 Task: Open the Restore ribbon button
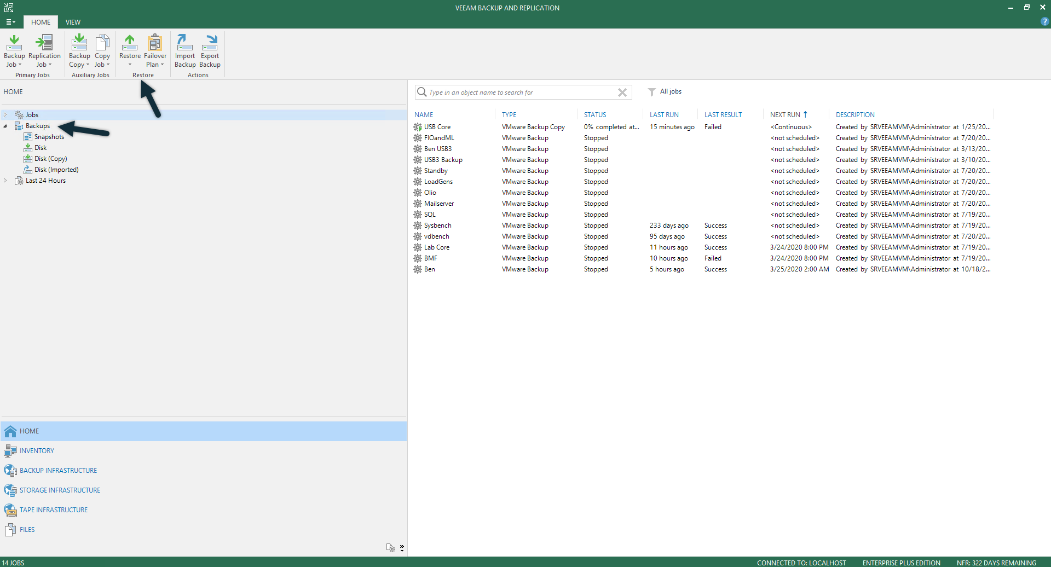coord(130,50)
